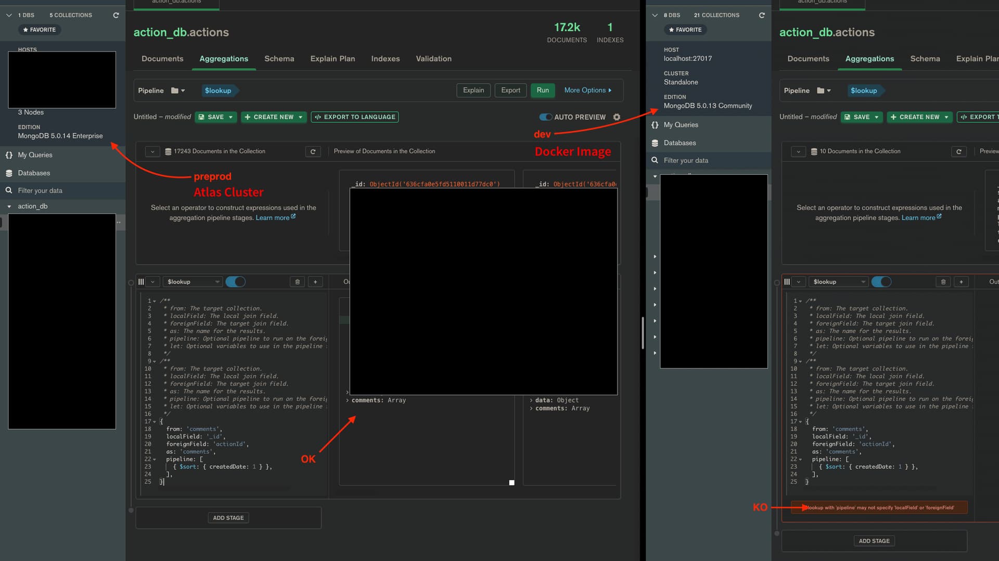
Task: Click the refresh databases icon in left sidebar
Action: [x=116, y=15]
